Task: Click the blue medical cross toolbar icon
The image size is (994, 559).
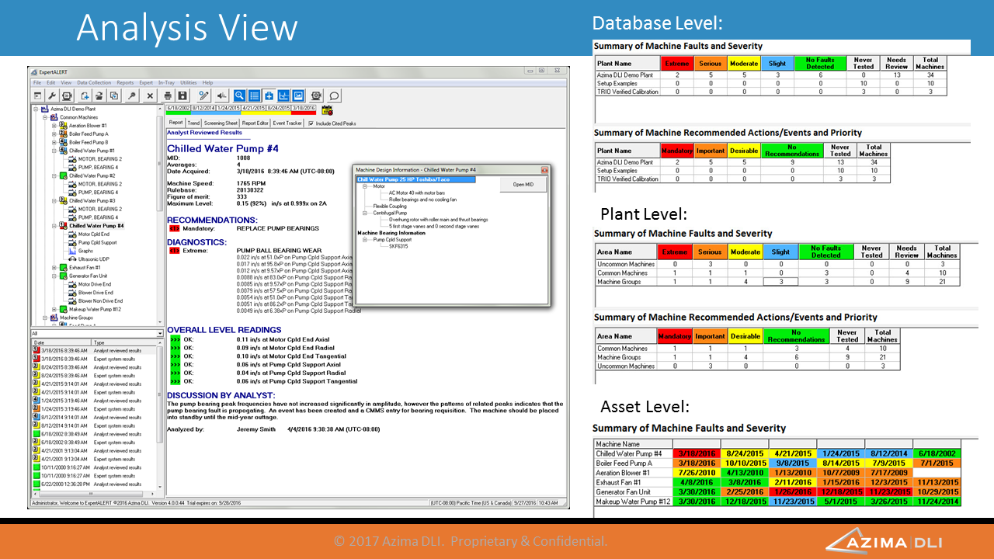Action: point(269,95)
